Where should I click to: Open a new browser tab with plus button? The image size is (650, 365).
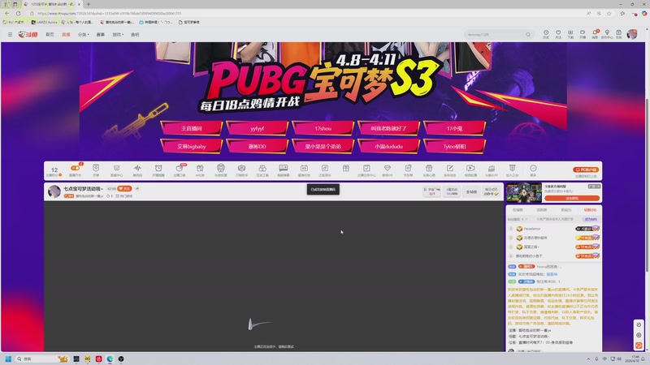(x=89, y=4)
